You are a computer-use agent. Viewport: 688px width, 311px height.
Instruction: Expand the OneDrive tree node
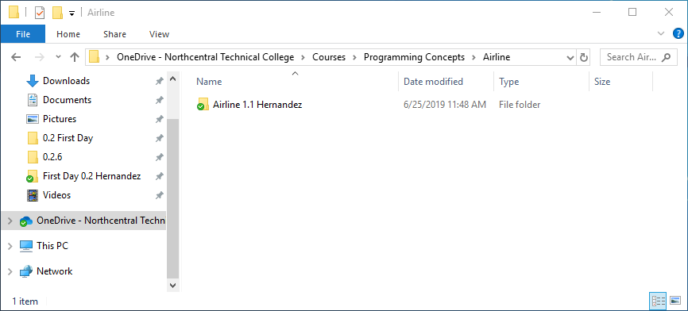10,221
